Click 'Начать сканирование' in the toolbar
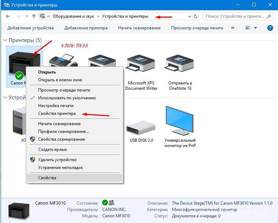Image resolution: width=278 pixels, height=223 pixels. point(139,28)
